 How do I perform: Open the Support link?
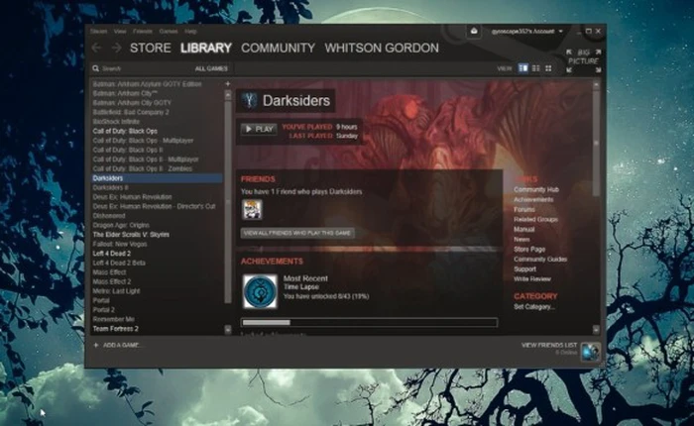pyautogui.click(x=524, y=268)
